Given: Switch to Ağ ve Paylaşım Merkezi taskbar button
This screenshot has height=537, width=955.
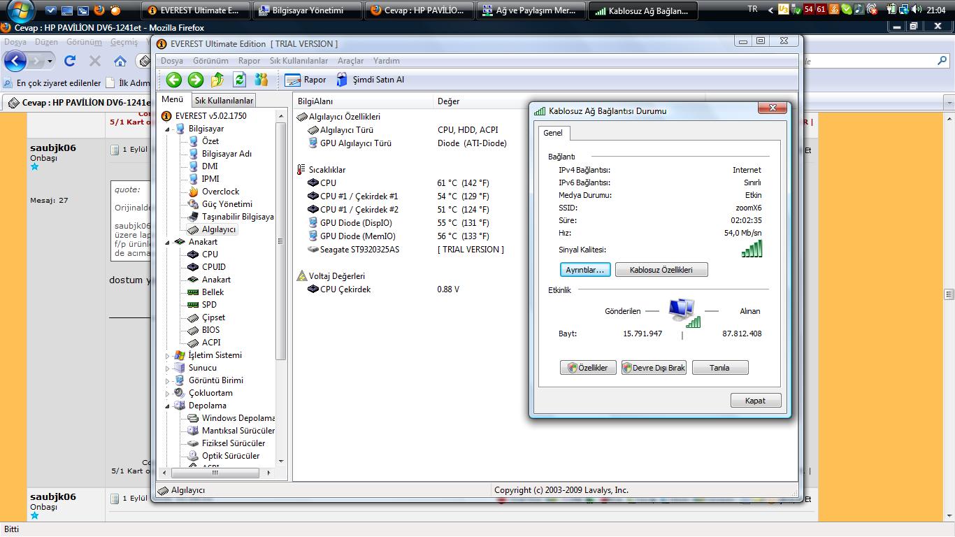Looking at the screenshot, I should pos(531,10).
